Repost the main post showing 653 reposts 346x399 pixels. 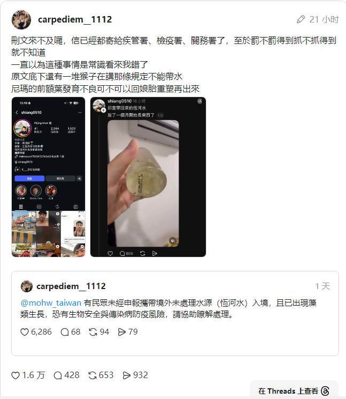(x=93, y=375)
